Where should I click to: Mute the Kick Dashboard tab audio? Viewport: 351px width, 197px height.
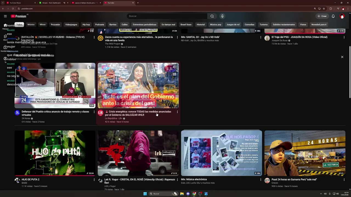pyautogui.click(x=64, y=3)
